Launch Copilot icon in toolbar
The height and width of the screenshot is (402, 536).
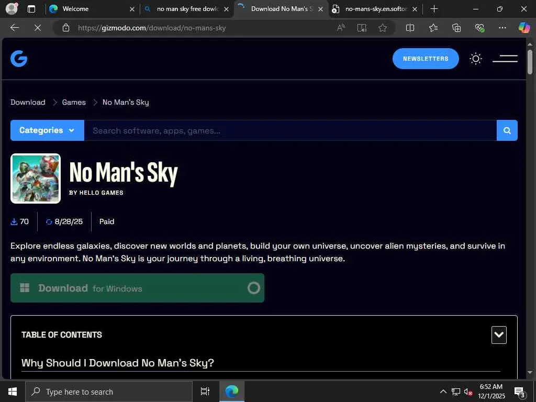[524, 28]
